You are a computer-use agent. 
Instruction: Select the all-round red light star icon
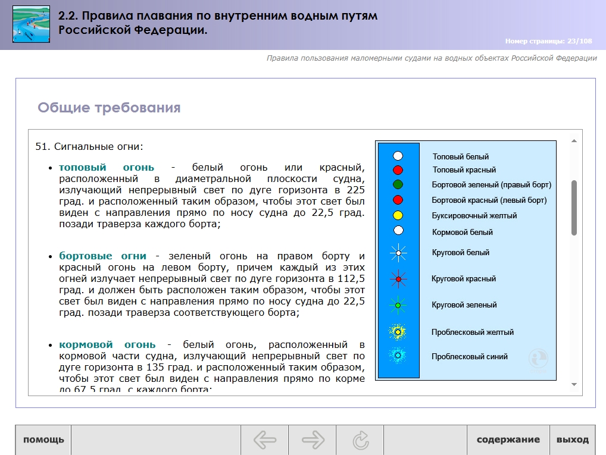pyautogui.click(x=398, y=279)
